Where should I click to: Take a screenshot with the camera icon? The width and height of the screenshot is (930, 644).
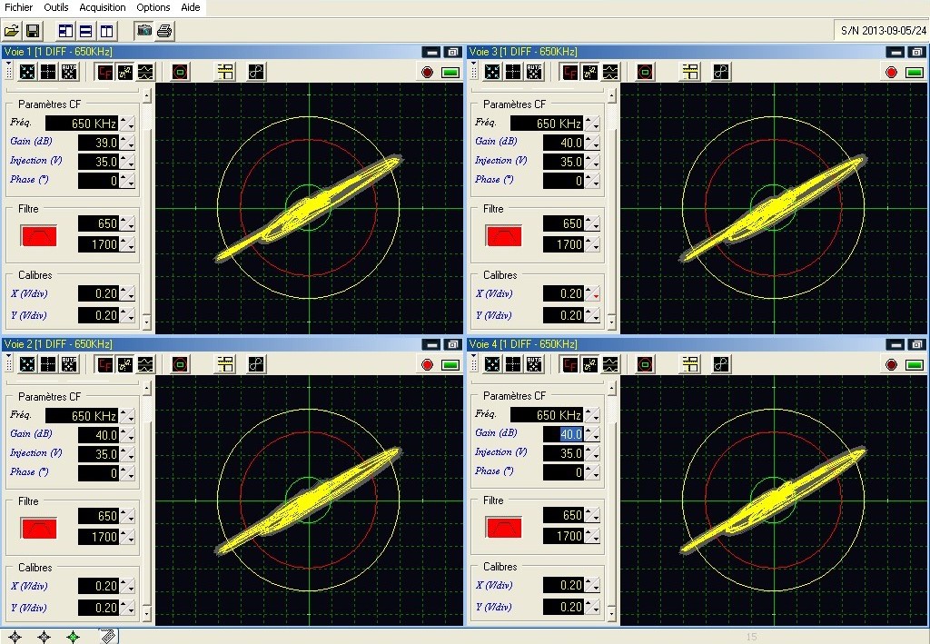tap(144, 31)
